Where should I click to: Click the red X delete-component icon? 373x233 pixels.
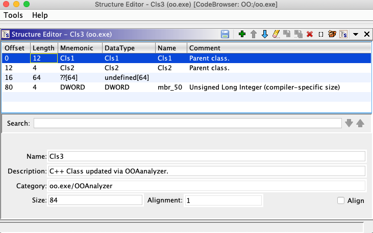click(x=309, y=34)
